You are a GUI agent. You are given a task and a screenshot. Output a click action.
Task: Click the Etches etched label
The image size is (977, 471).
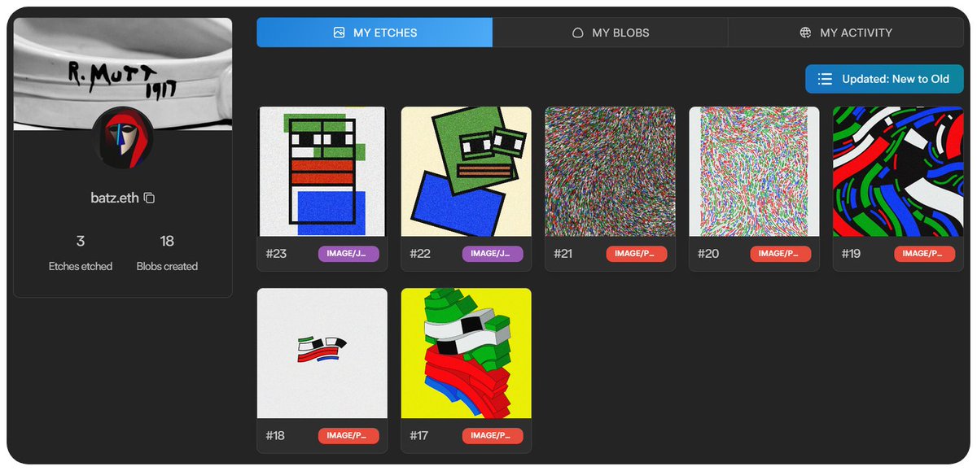coord(81,266)
